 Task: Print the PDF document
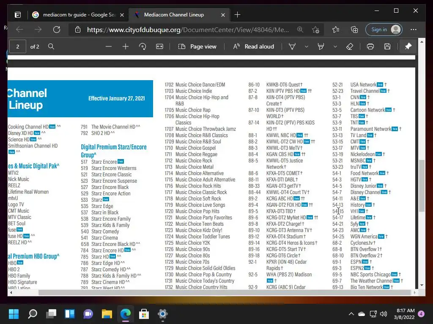(370, 46)
